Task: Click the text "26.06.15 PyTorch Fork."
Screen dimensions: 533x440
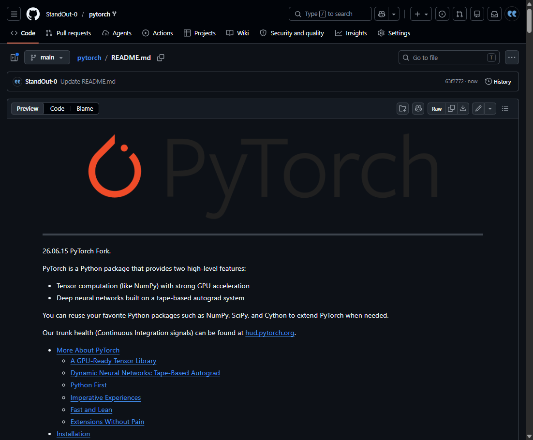Action: coord(76,251)
